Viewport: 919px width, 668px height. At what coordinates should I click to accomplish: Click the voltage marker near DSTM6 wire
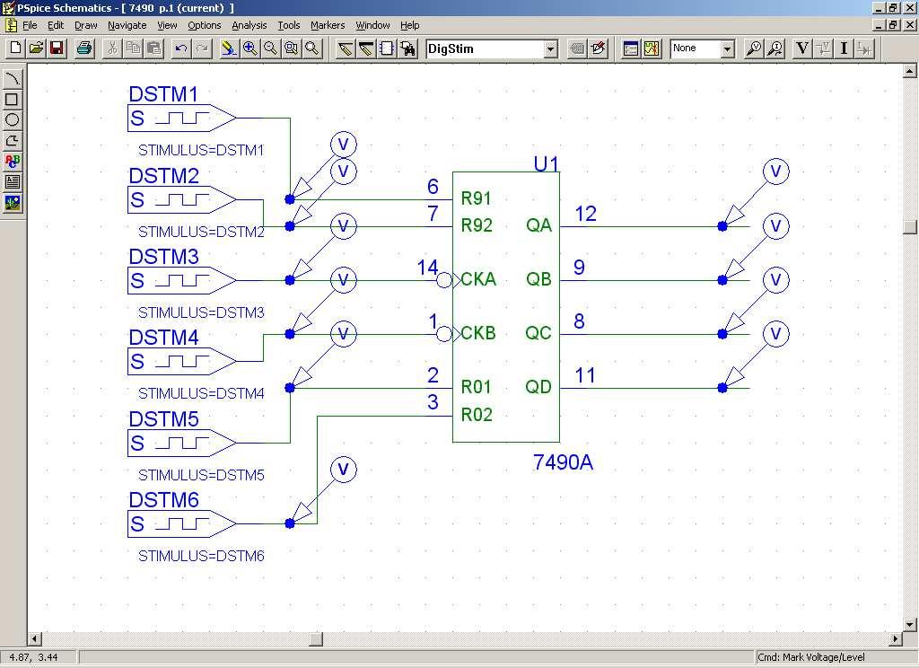click(344, 470)
